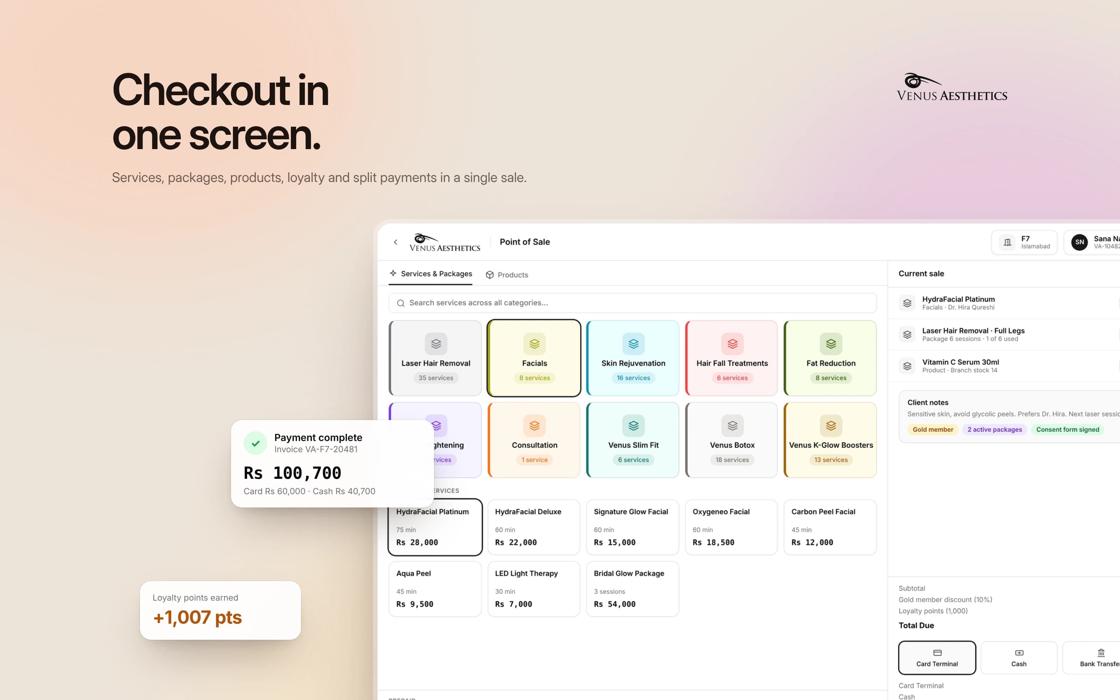Add the Aqua Peel service
The width and height of the screenshot is (1120, 700).
point(435,589)
